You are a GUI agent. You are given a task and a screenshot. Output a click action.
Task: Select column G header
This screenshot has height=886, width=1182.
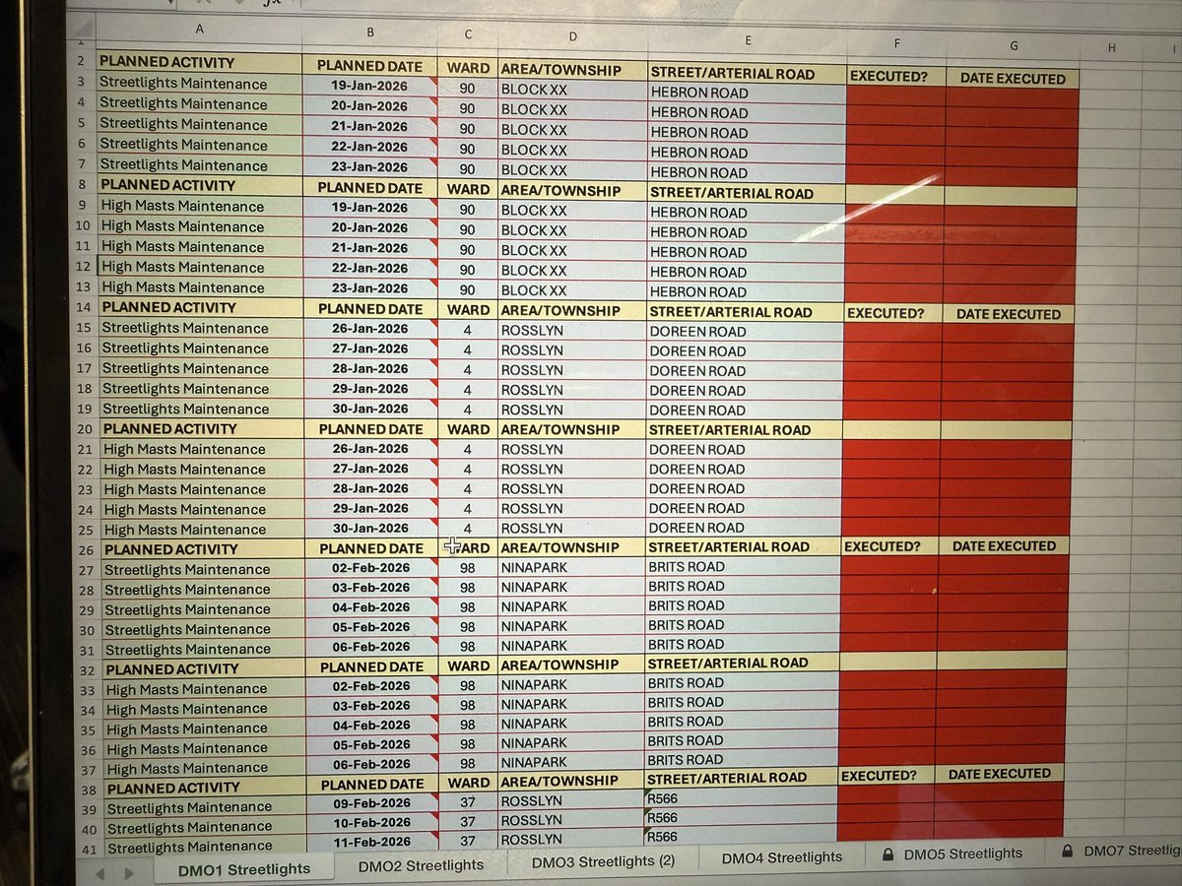coord(1014,45)
